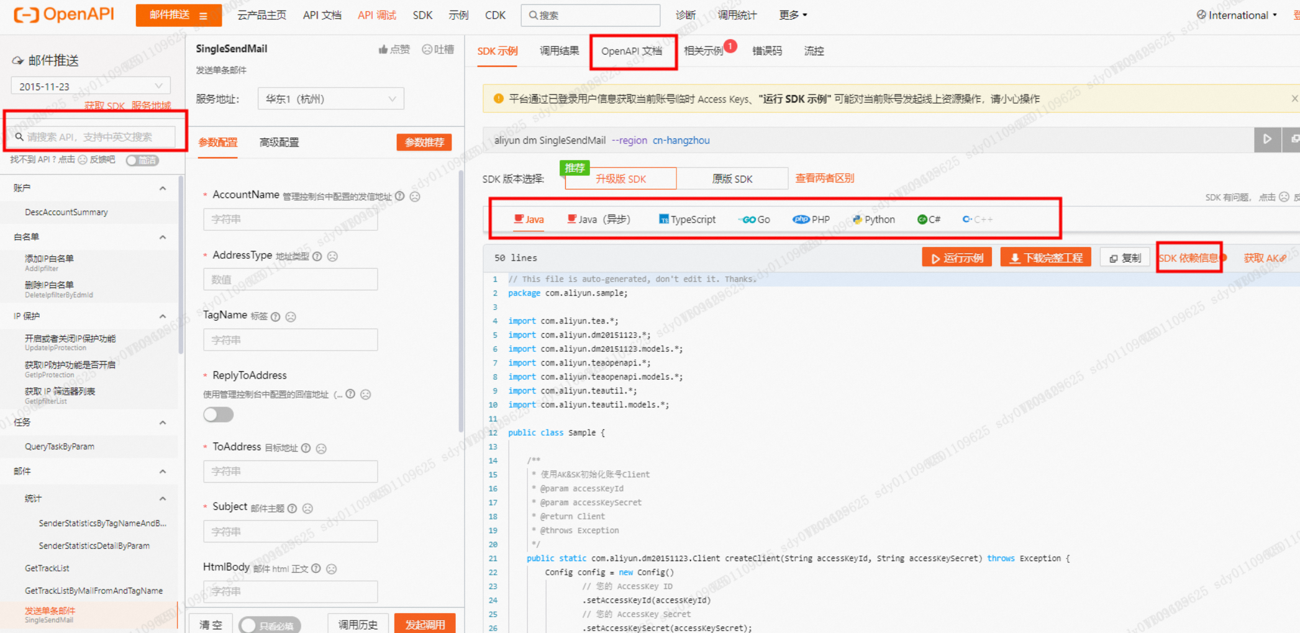Screen dimensions: 1300x633
Task: Collapse the 白名单 group
Action: pyautogui.click(x=163, y=237)
